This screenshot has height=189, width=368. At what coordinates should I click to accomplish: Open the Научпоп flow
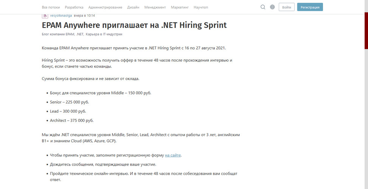click(x=201, y=7)
